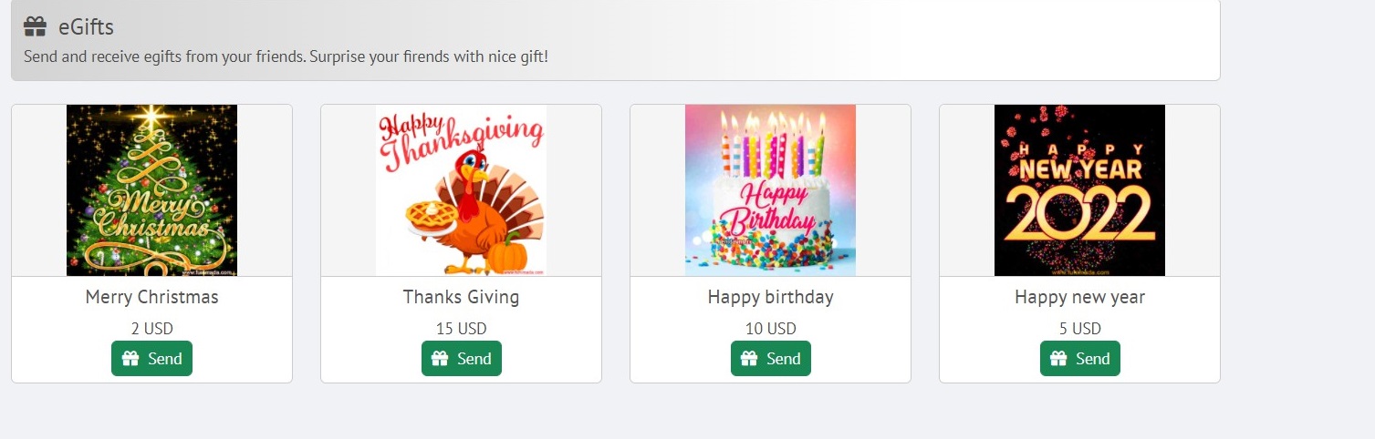Click the eGifts header gift icon
Viewport: 1375px width, 439px height.
(36, 26)
